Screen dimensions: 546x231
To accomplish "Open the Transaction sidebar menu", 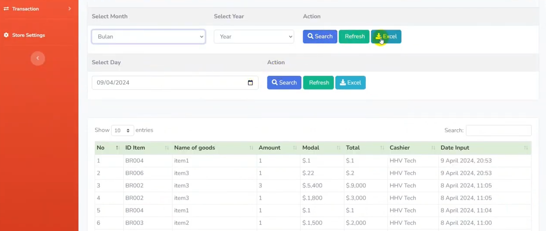I will pyautogui.click(x=25, y=9).
